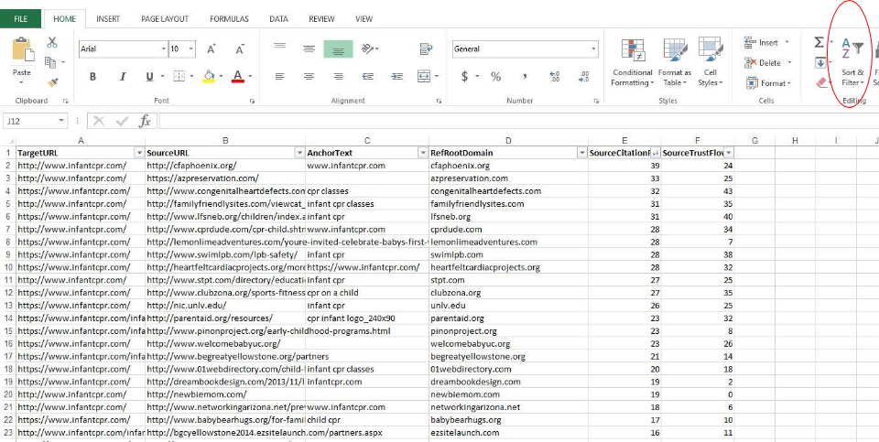Open the font size dropdown showing 10
The width and height of the screenshot is (879, 442).
point(191,49)
